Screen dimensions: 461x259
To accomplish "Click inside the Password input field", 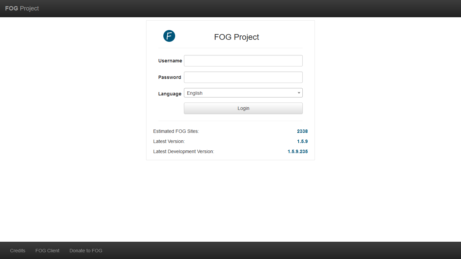I will point(243,77).
